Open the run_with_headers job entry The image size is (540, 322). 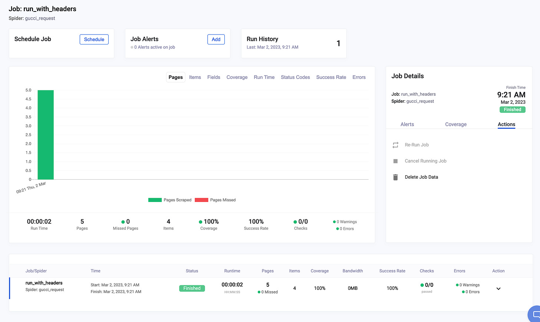pos(44,283)
